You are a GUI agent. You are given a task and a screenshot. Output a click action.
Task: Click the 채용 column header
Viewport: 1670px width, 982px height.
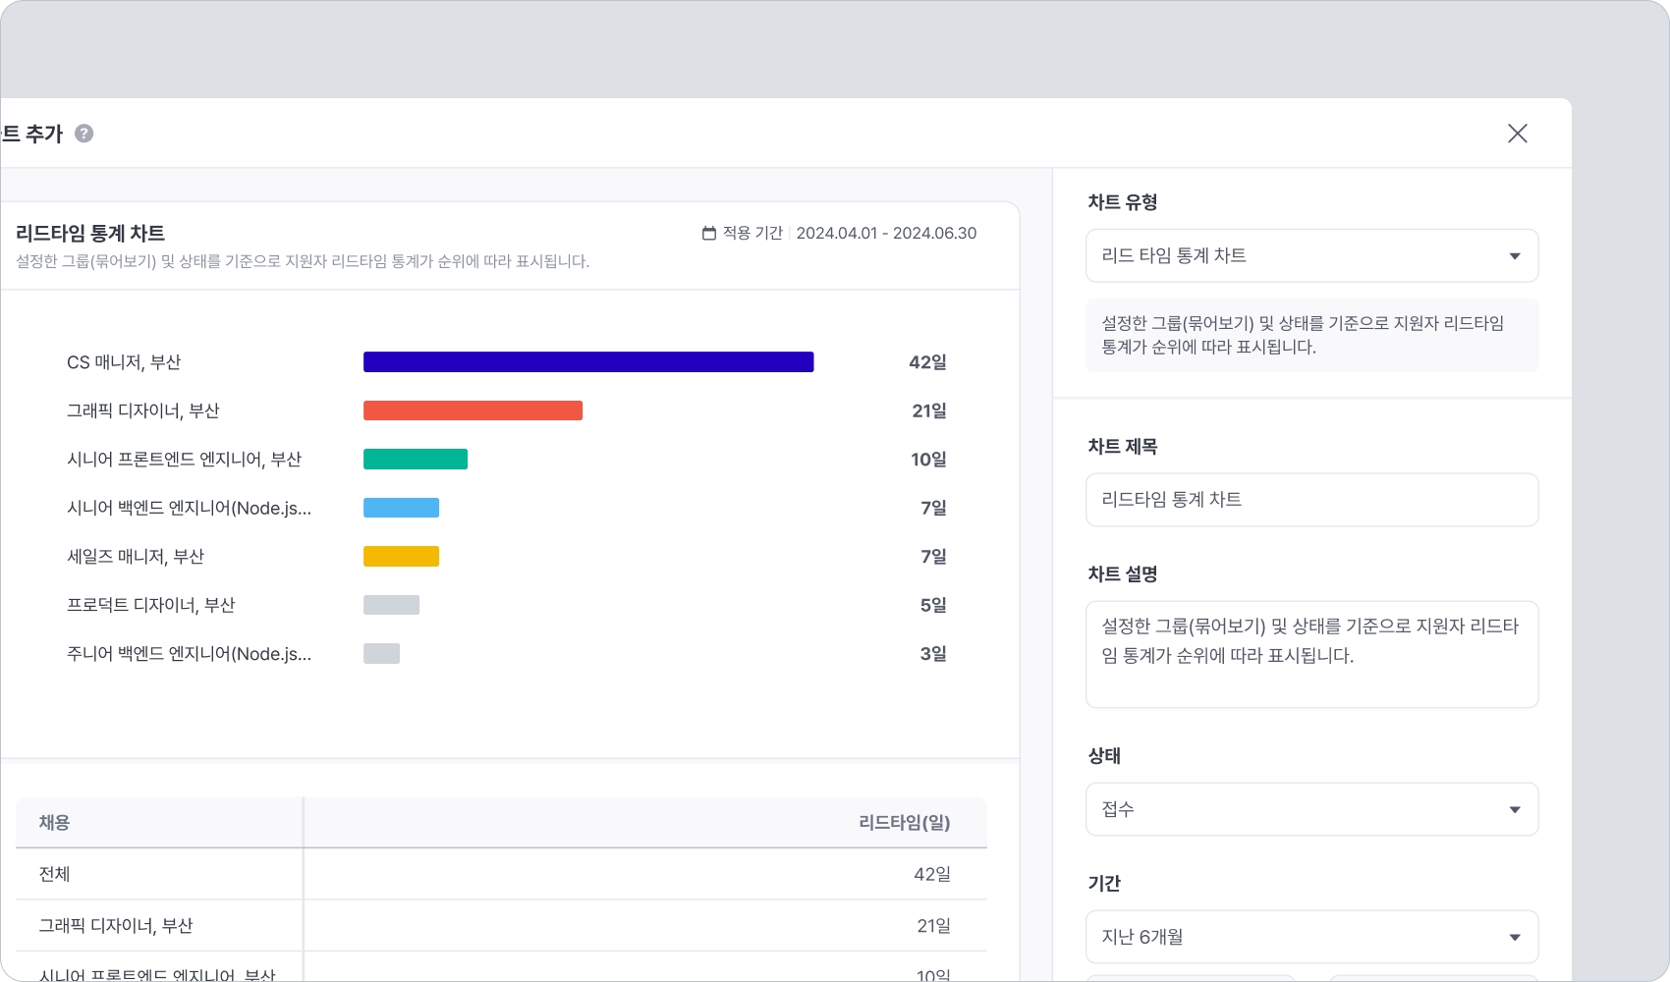[55, 823]
